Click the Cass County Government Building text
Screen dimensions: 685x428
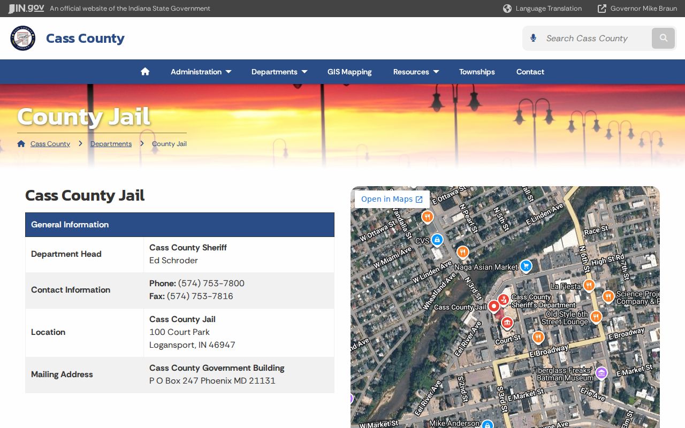(x=217, y=368)
